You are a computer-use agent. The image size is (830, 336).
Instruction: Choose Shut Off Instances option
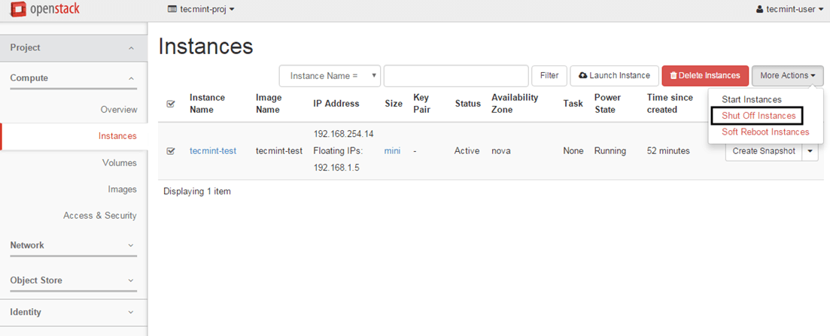click(x=759, y=116)
